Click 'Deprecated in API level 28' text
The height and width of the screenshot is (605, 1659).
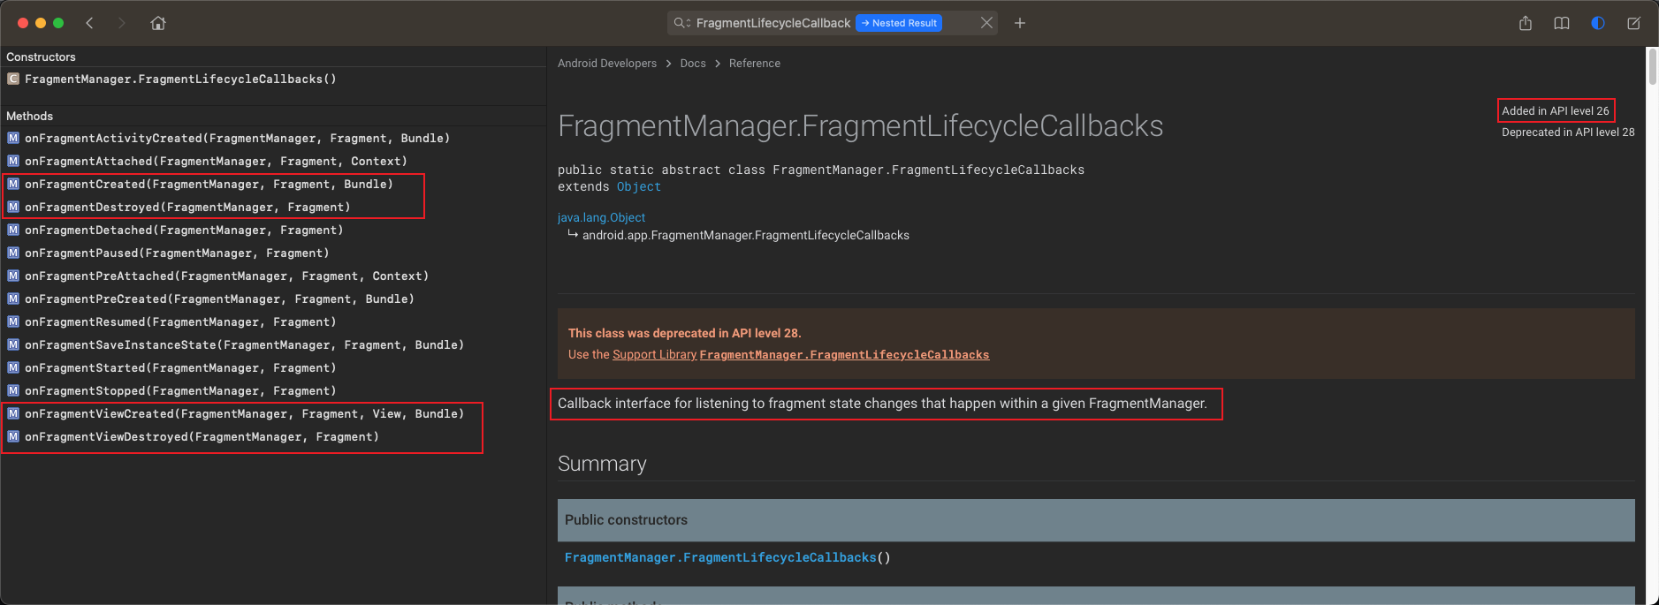[x=1568, y=132]
